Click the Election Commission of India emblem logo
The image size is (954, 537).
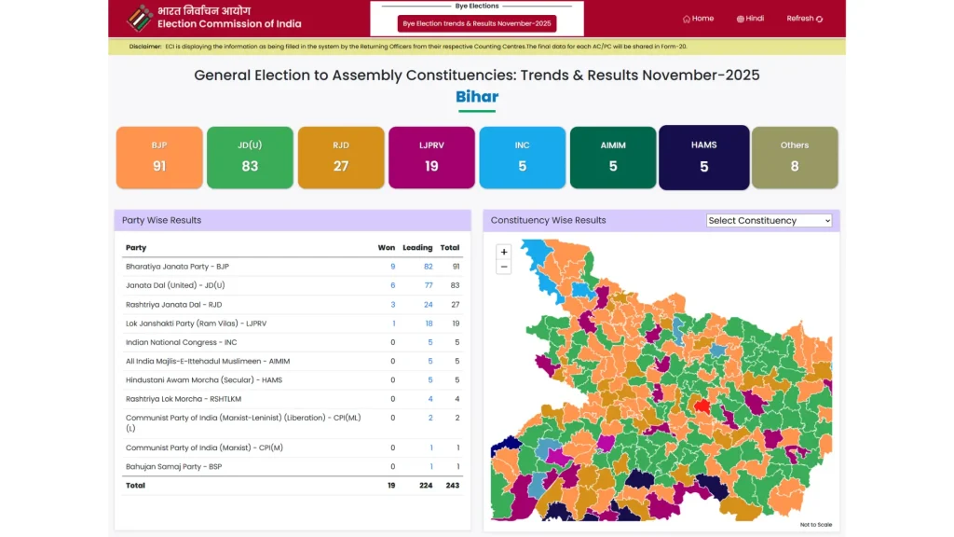tap(140, 18)
